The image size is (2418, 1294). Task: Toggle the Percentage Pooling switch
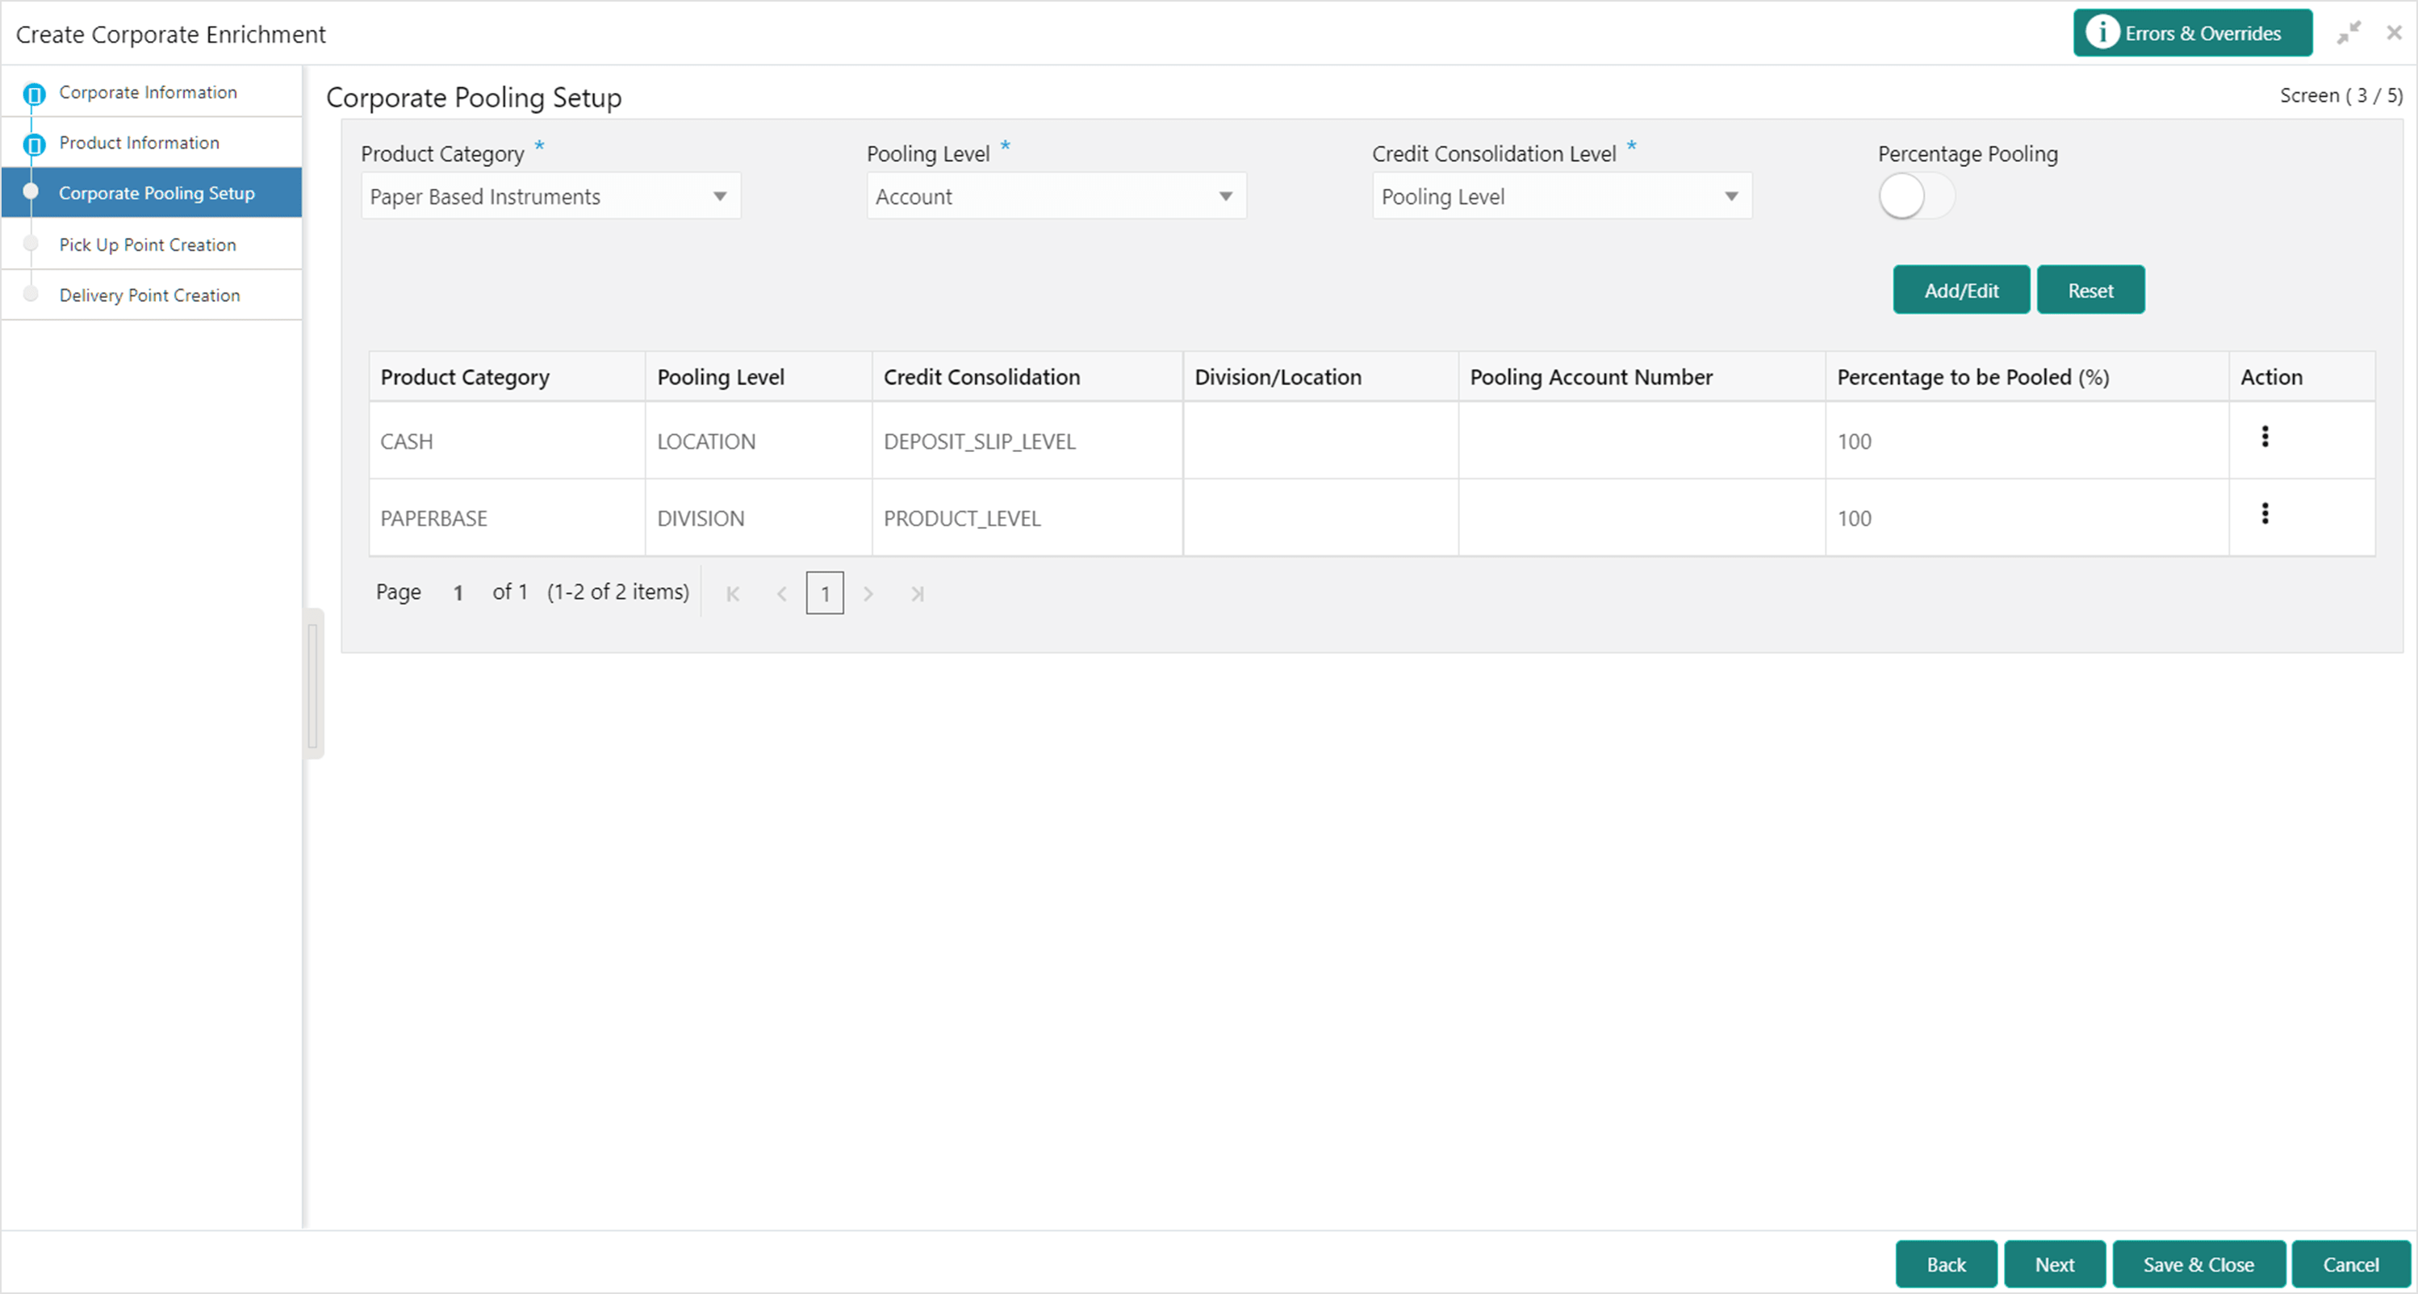click(1916, 196)
